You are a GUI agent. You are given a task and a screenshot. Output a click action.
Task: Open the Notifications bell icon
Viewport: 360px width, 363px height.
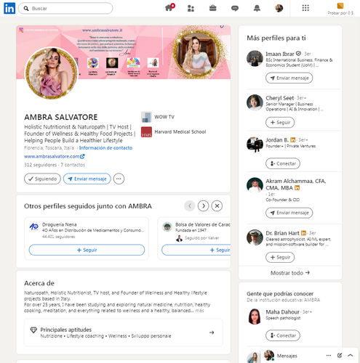pyautogui.click(x=257, y=9)
